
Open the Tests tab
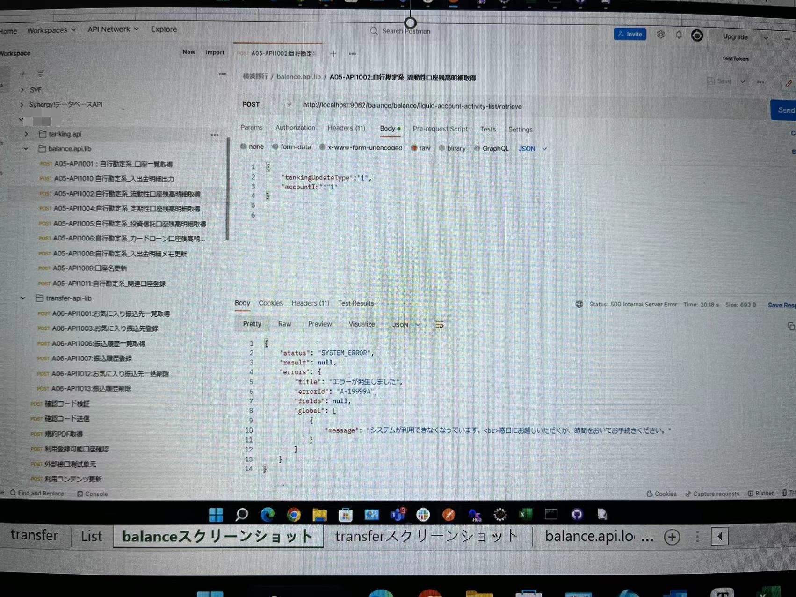pos(488,129)
